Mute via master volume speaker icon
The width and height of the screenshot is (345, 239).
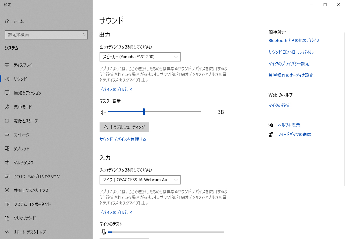click(103, 113)
